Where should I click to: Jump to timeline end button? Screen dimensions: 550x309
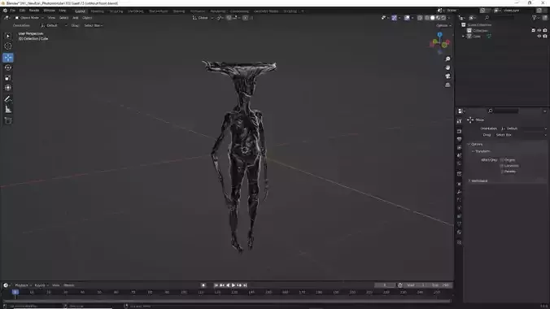(245, 285)
